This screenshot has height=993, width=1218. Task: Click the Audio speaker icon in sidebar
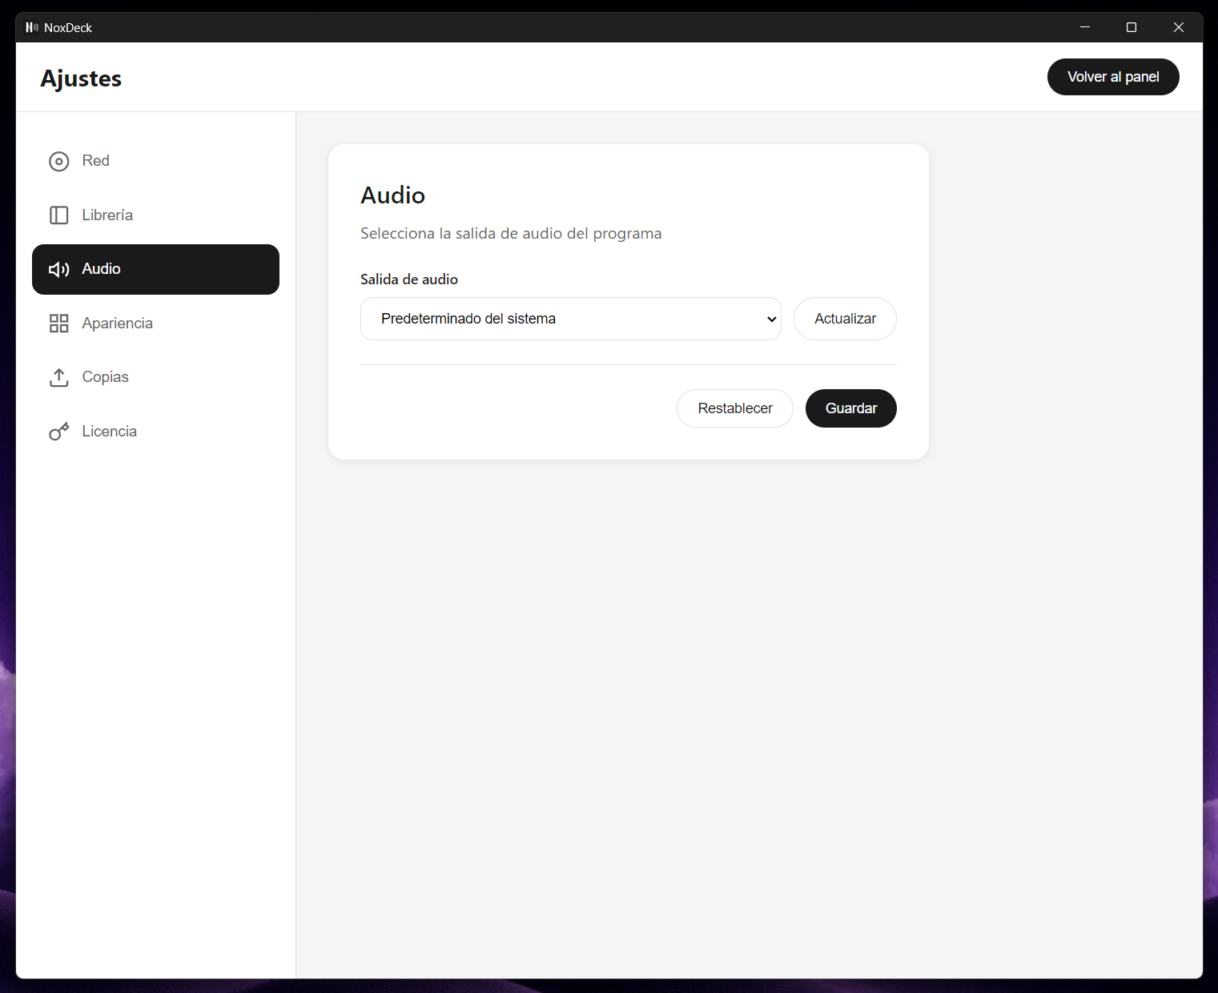point(58,269)
